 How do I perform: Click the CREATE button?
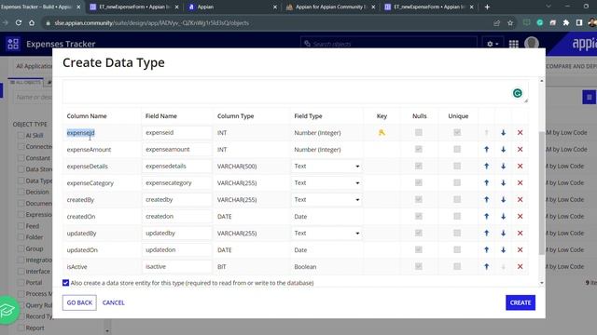[x=521, y=302]
